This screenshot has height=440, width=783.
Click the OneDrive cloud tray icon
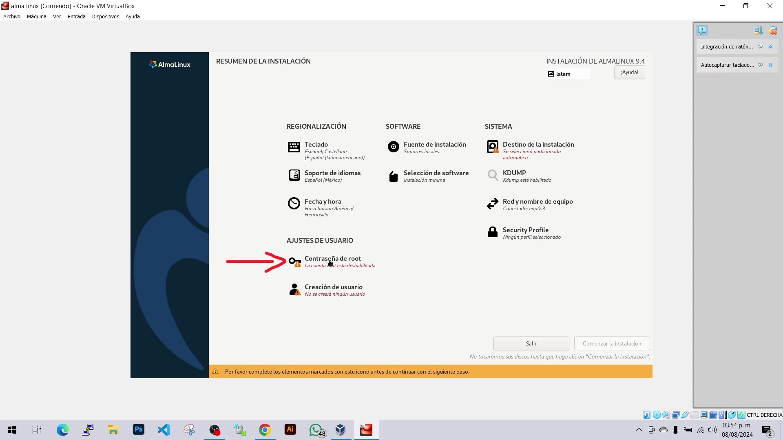(664, 430)
